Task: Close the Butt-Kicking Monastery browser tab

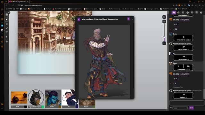Action: [x=28, y=2]
